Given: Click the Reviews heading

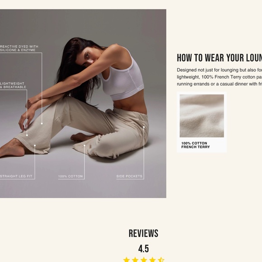Looking at the screenshot, I should coord(144,233).
